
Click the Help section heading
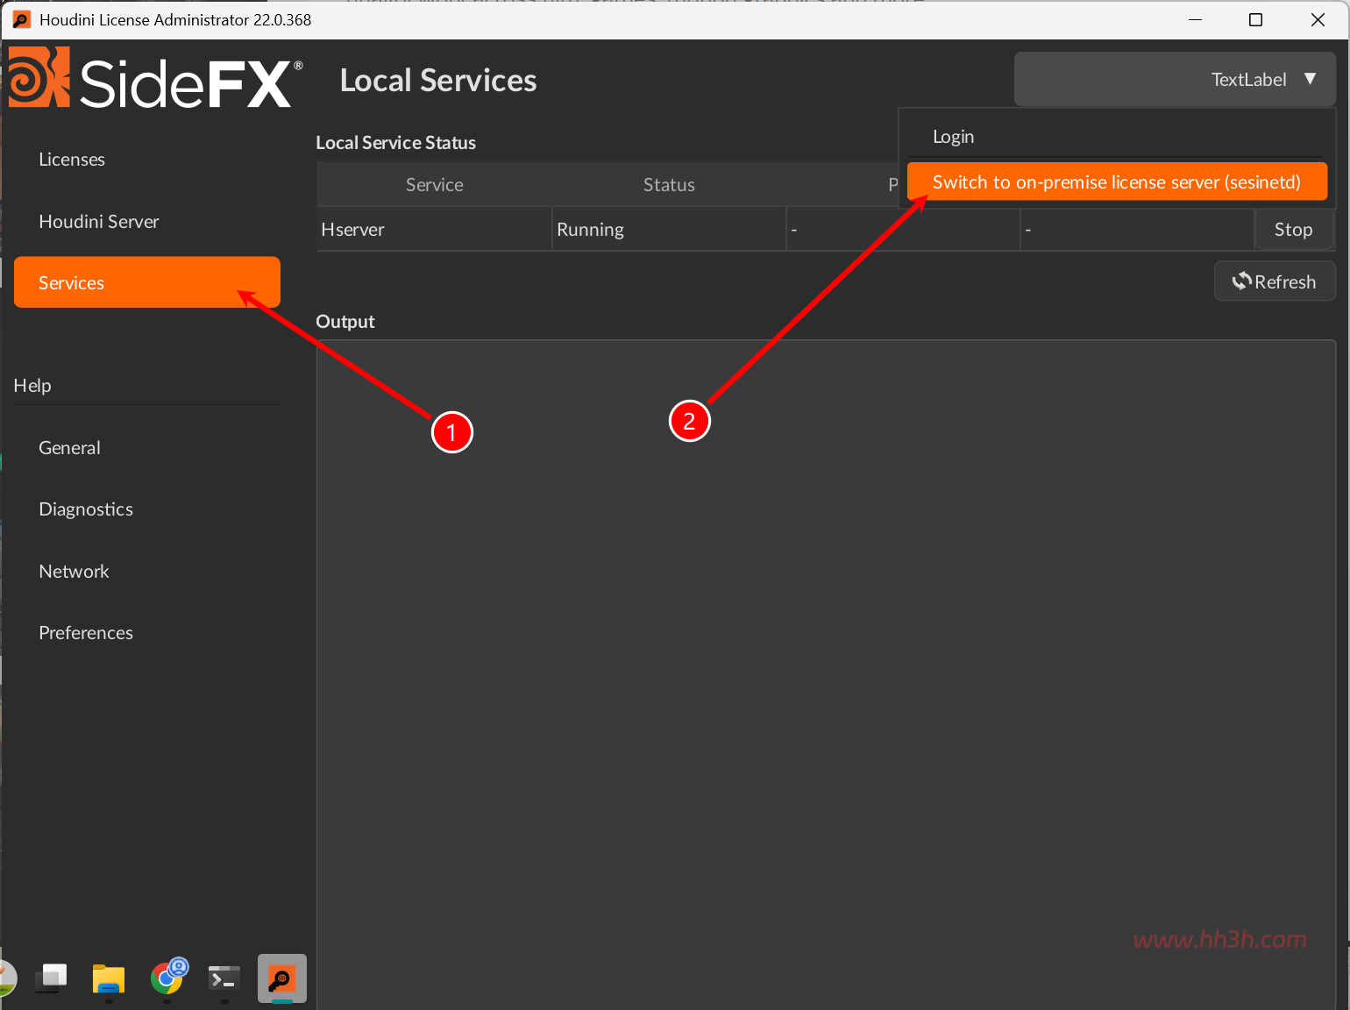[32, 386]
